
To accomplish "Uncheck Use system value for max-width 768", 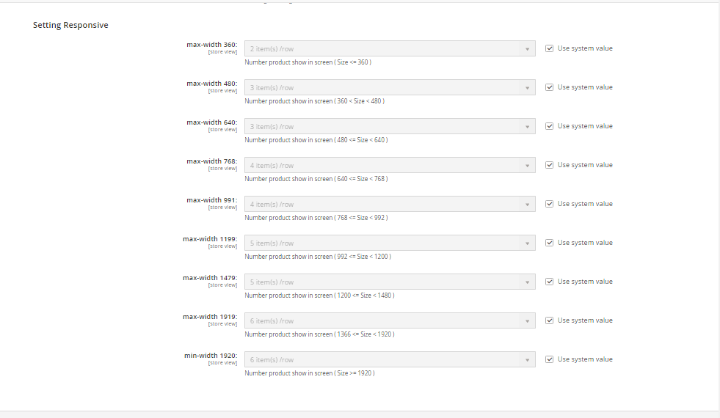I will (x=550, y=165).
